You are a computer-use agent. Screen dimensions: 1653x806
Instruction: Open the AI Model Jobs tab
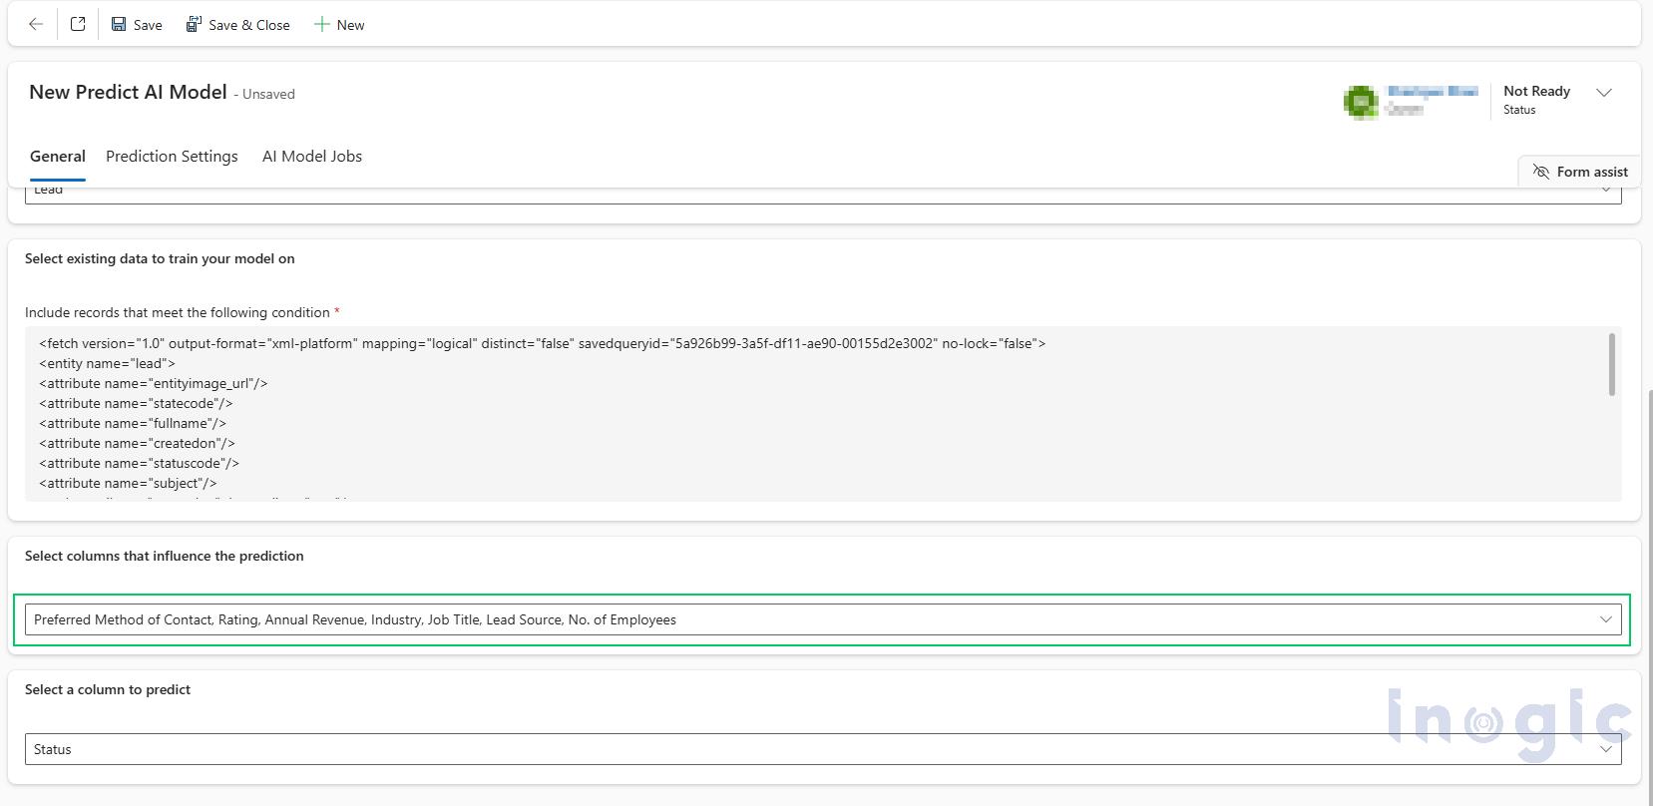(x=311, y=157)
